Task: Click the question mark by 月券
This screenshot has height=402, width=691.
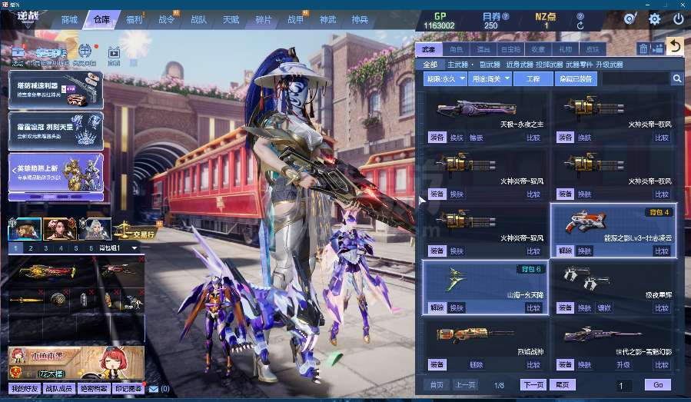Action: [x=506, y=16]
